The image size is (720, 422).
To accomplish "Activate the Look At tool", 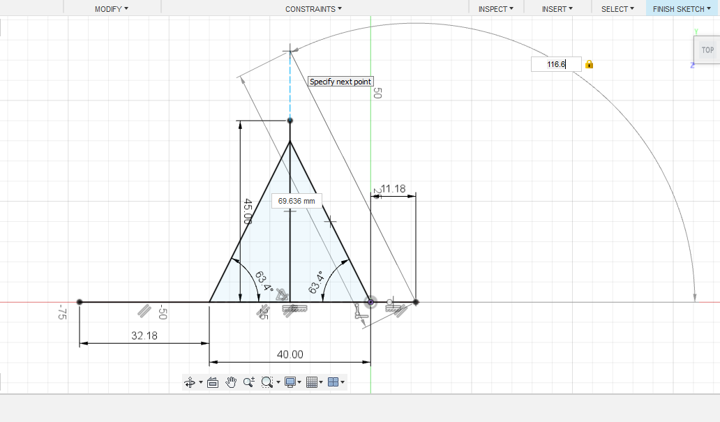I will [213, 382].
